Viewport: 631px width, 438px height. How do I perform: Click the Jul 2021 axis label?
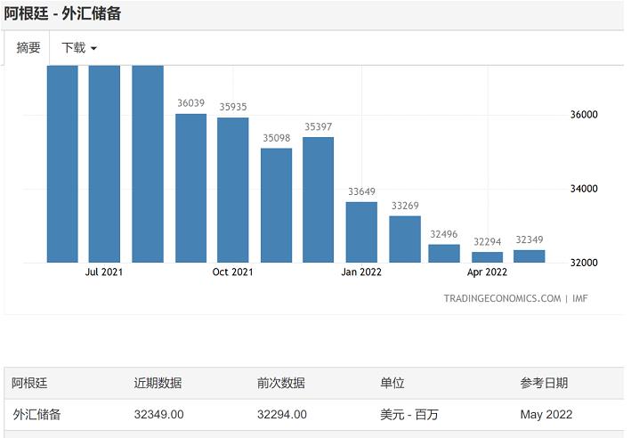104,272
